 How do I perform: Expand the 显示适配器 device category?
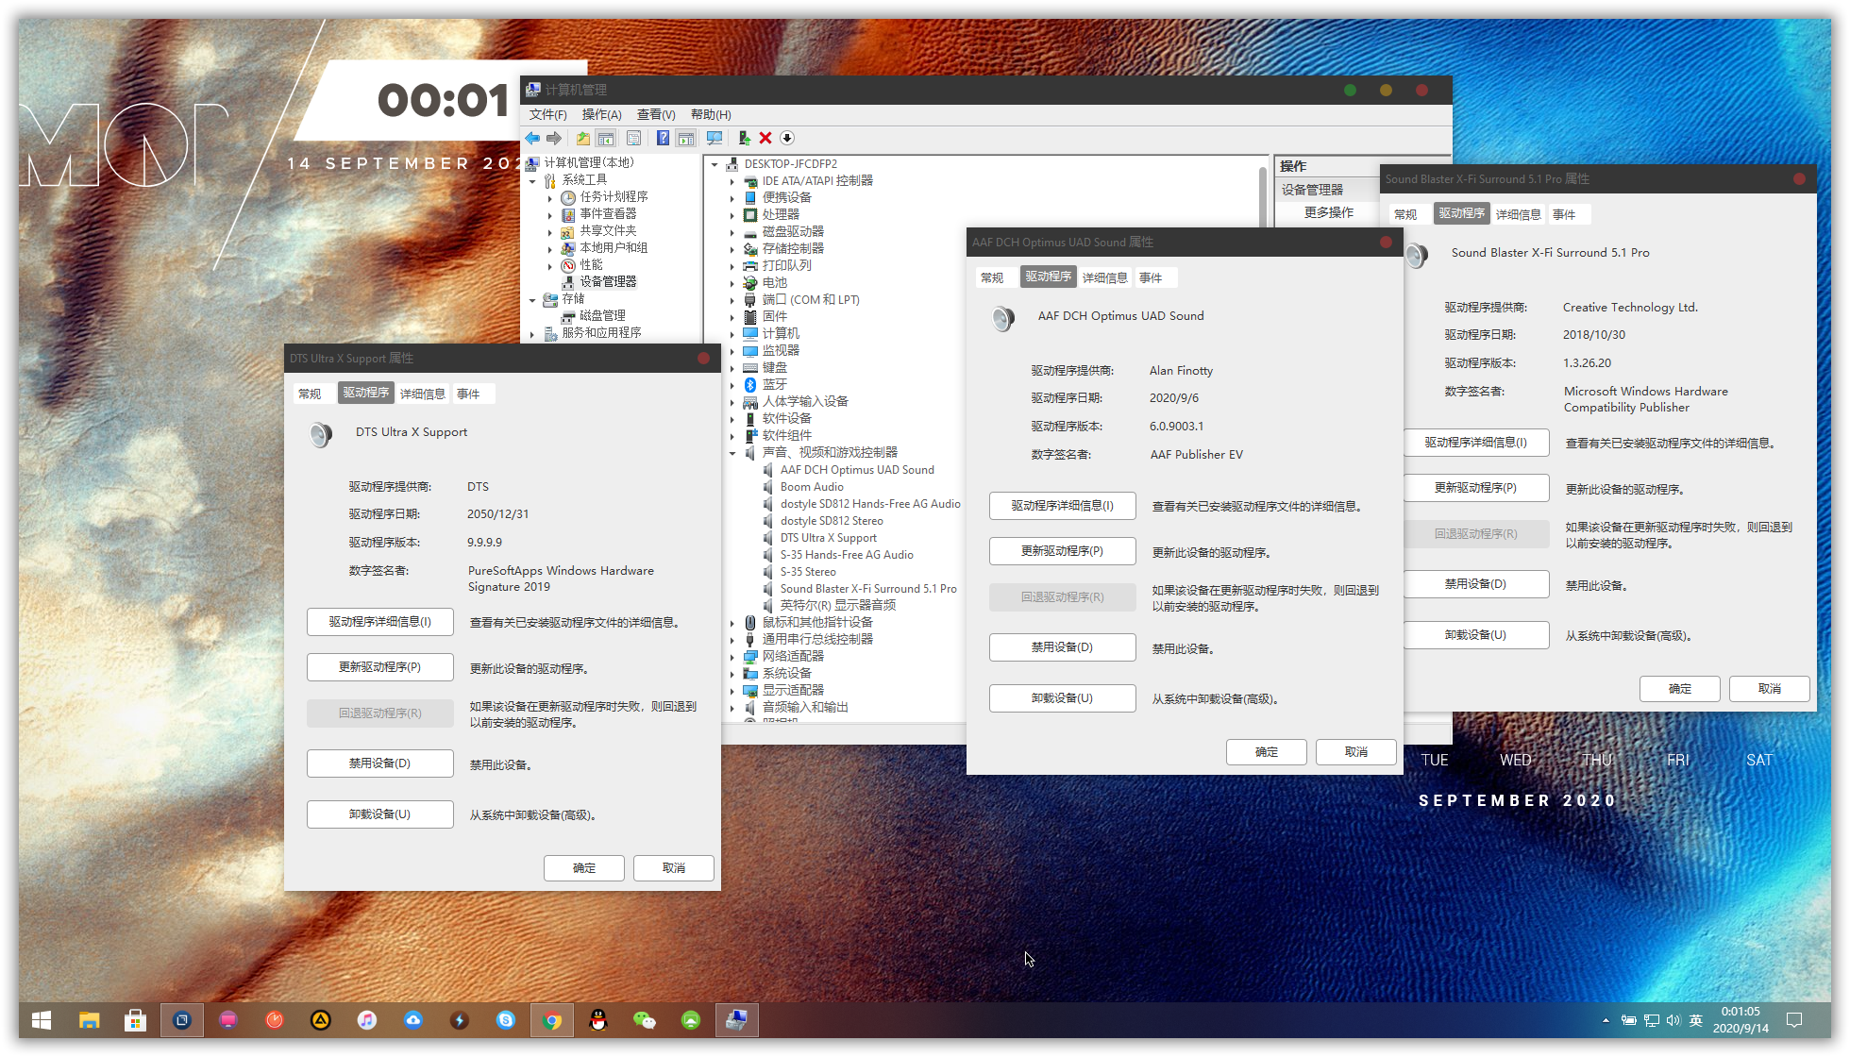732,691
